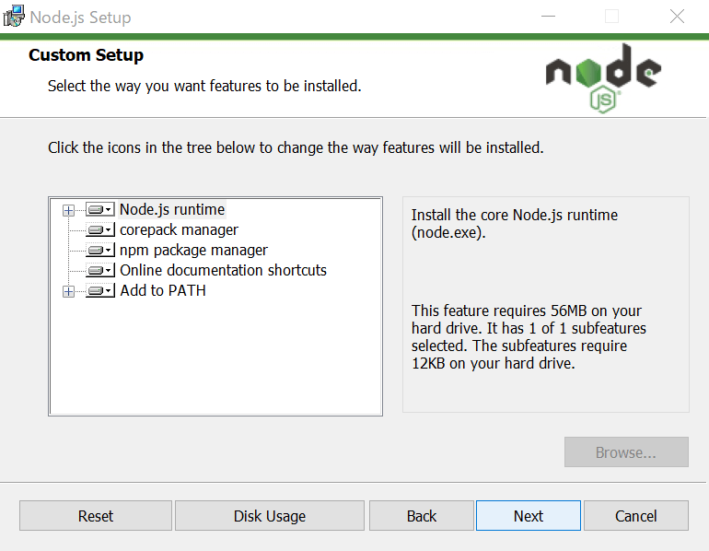
Task: Proceed with the Next button
Action: [x=529, y=516]
